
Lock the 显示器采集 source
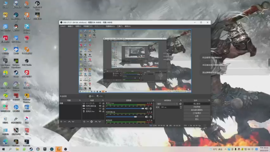103,103
